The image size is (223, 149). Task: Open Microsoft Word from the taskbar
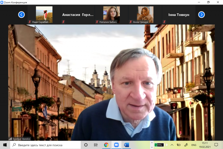click(x=126, y=145)
